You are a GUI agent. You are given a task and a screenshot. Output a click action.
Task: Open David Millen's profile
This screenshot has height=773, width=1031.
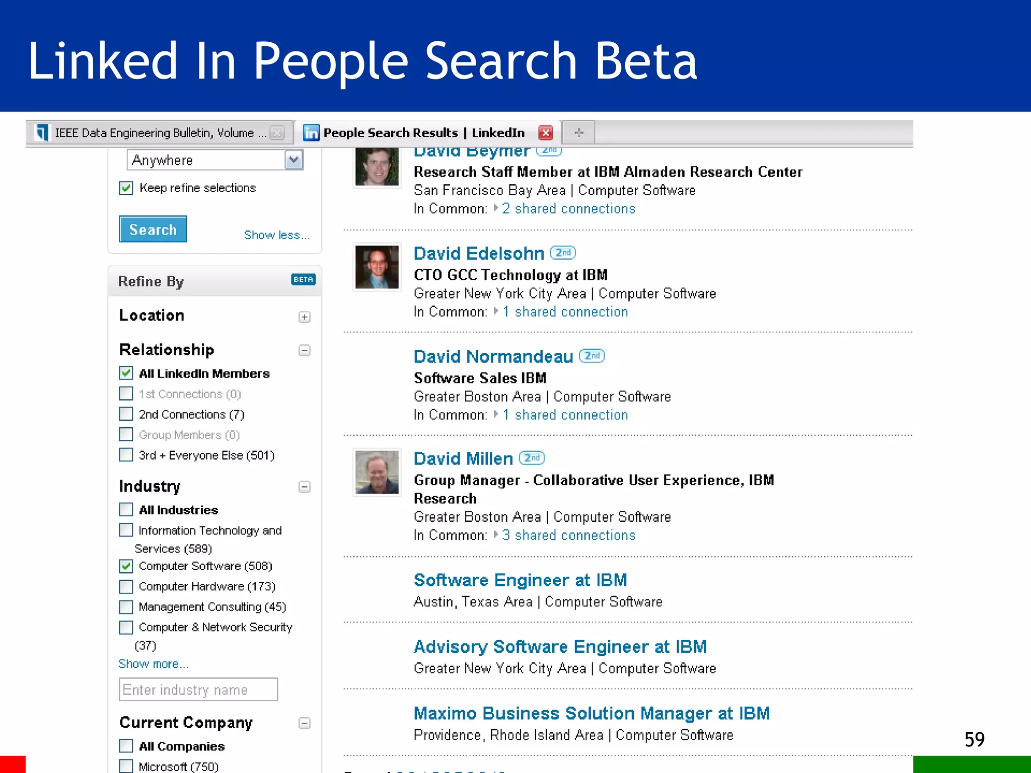click(463, 458)
